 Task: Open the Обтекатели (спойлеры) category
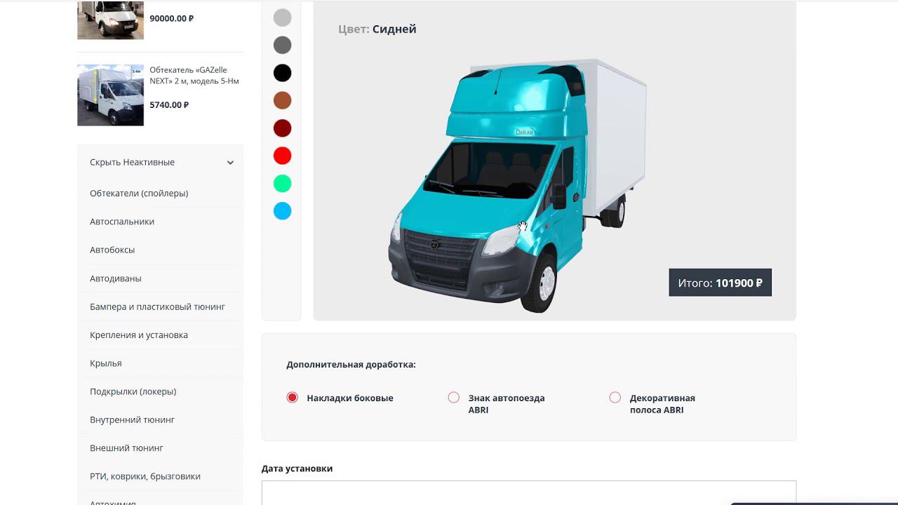coord(139,193)
